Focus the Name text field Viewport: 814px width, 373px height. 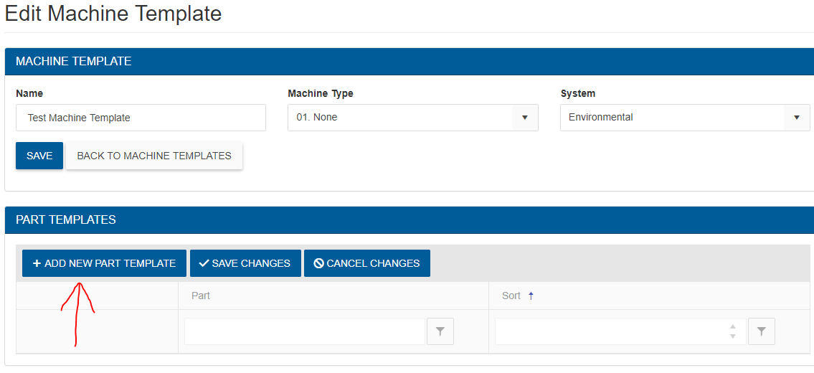tap(141, 118)
